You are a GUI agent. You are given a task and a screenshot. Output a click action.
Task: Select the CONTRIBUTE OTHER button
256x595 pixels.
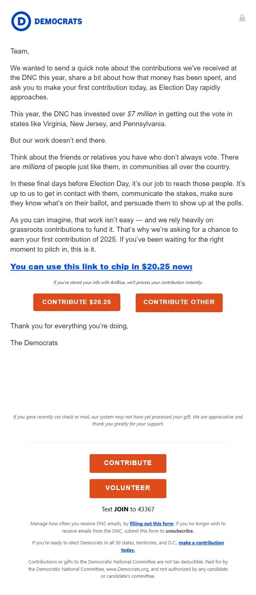[179, 302]
